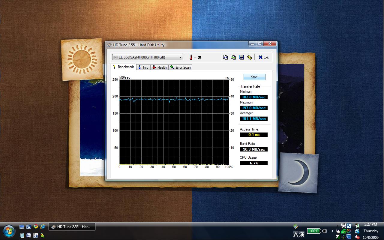Switch to the Benchmark tab

point(123,67)
